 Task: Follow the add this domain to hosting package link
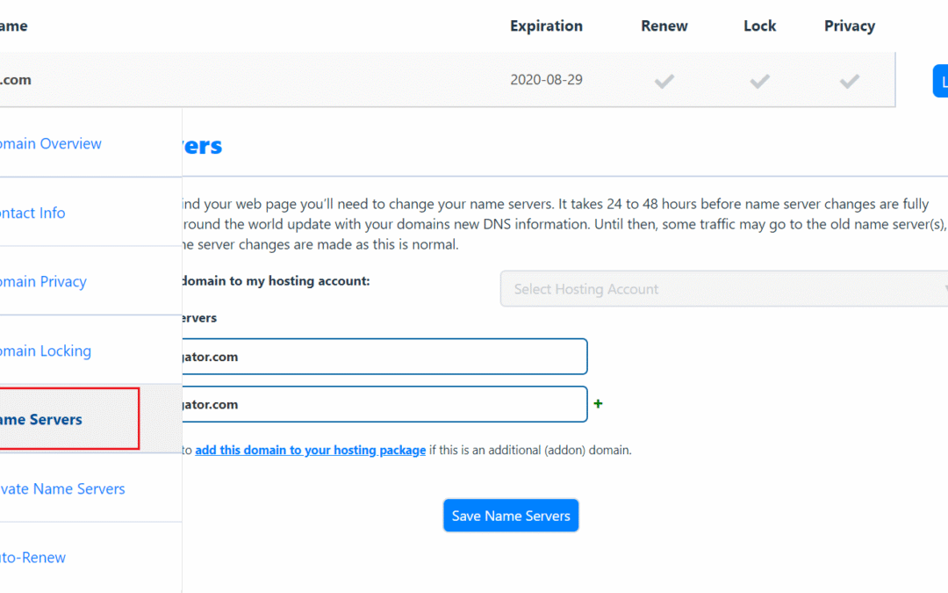(x=310, y=450)
